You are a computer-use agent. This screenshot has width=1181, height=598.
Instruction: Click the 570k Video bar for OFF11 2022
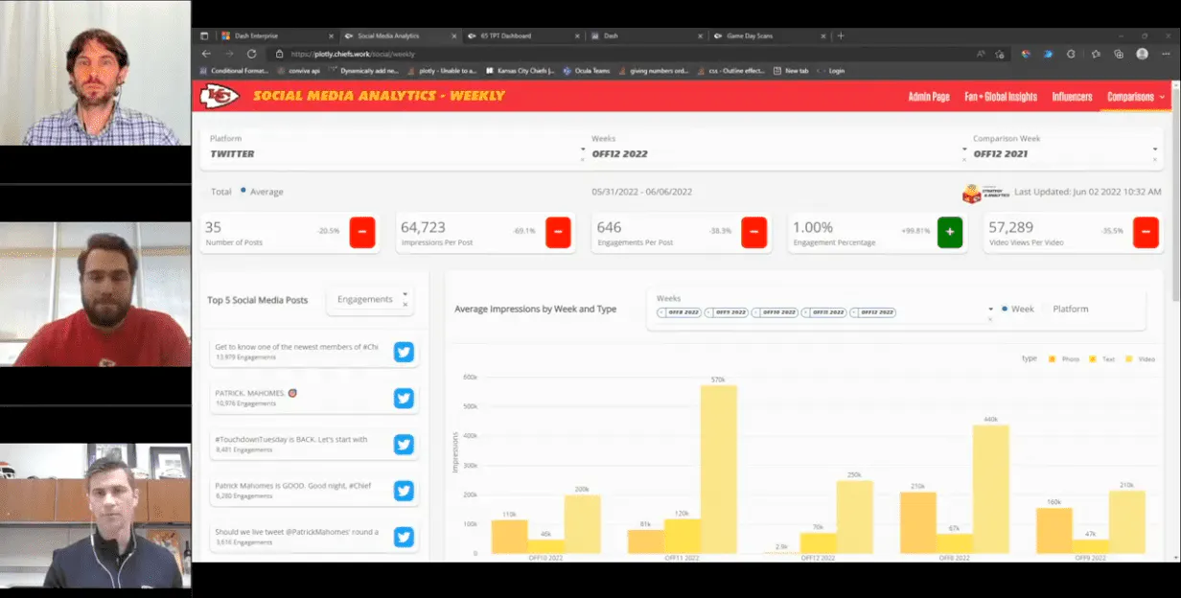point(718,470)
